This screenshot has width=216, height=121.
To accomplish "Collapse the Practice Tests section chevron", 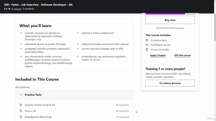I will click(x=21, y=95).
